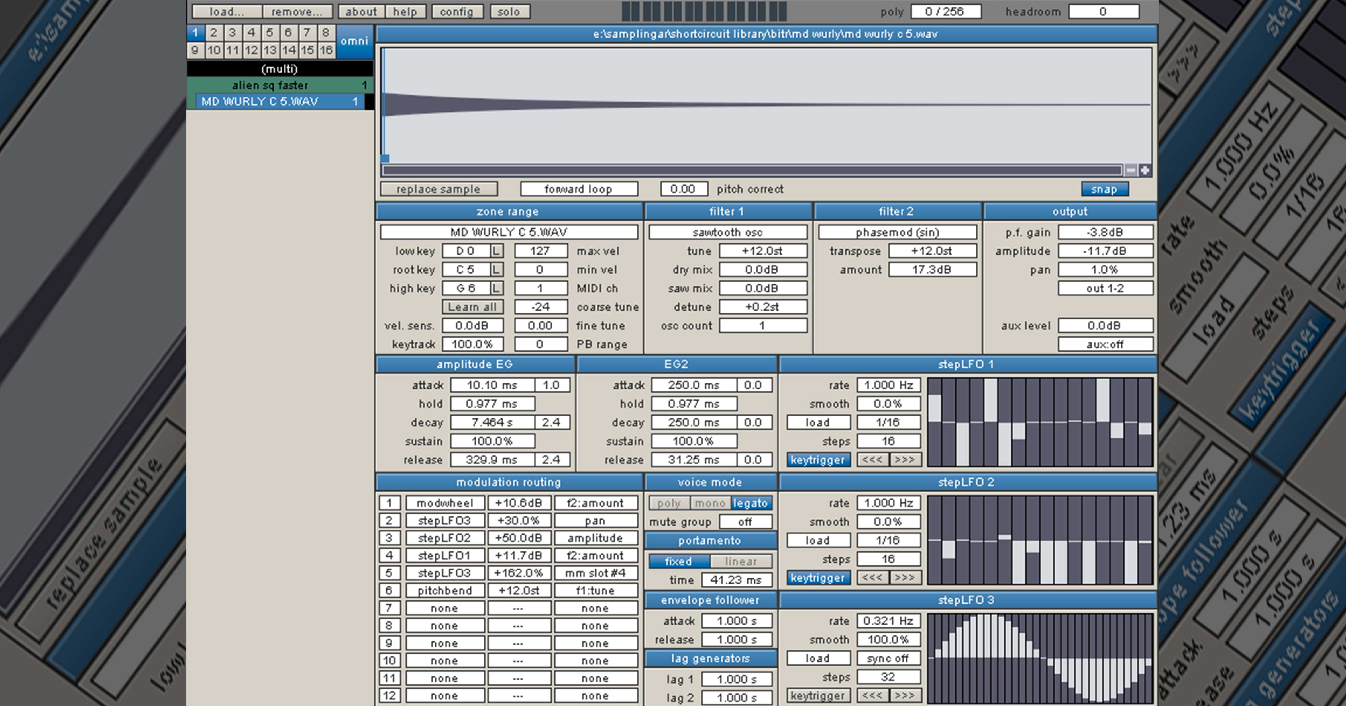
Task: Open filter 2 type dropdown phasemod (sin)
Action: tap(897, 232)
